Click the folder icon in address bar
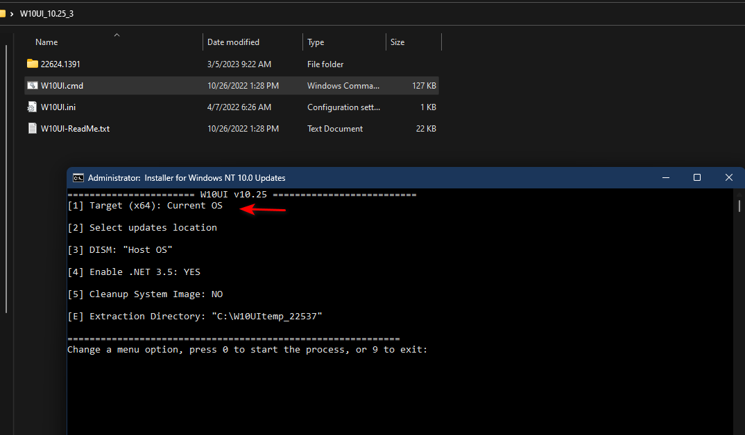This screenshot has height=435, width=745. [2, 14]
